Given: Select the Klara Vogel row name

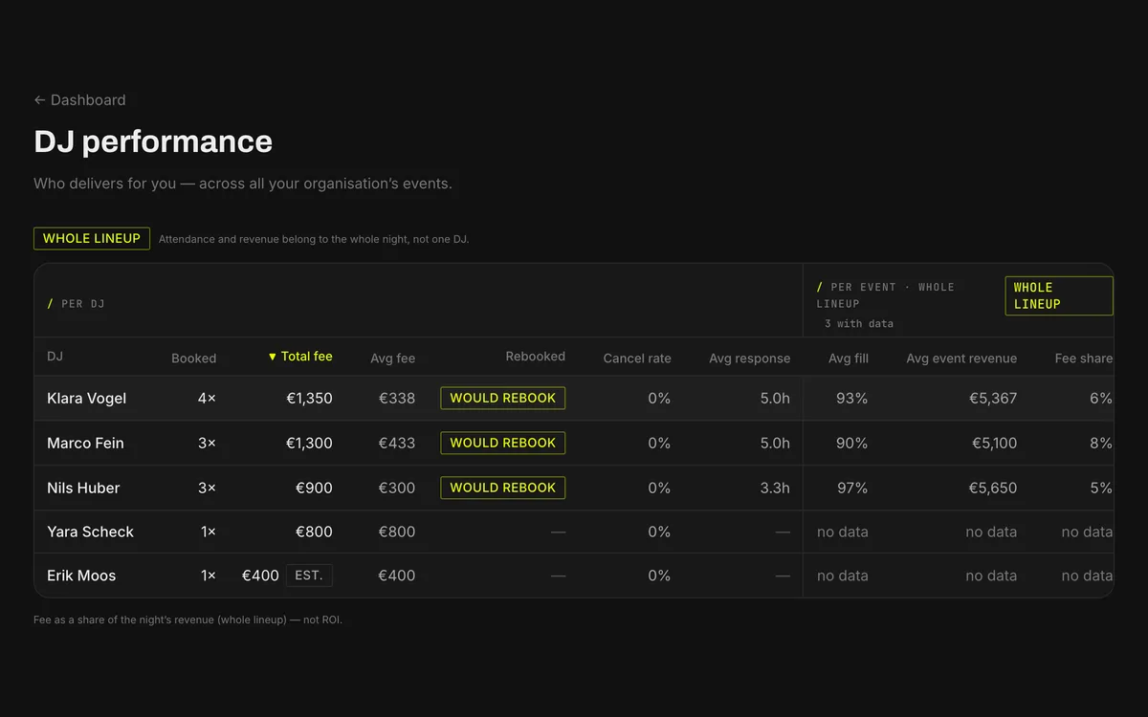Looking at the screenshot, I should point(87,399).
